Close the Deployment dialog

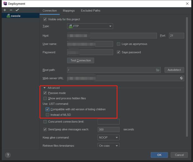pos(187,4)
